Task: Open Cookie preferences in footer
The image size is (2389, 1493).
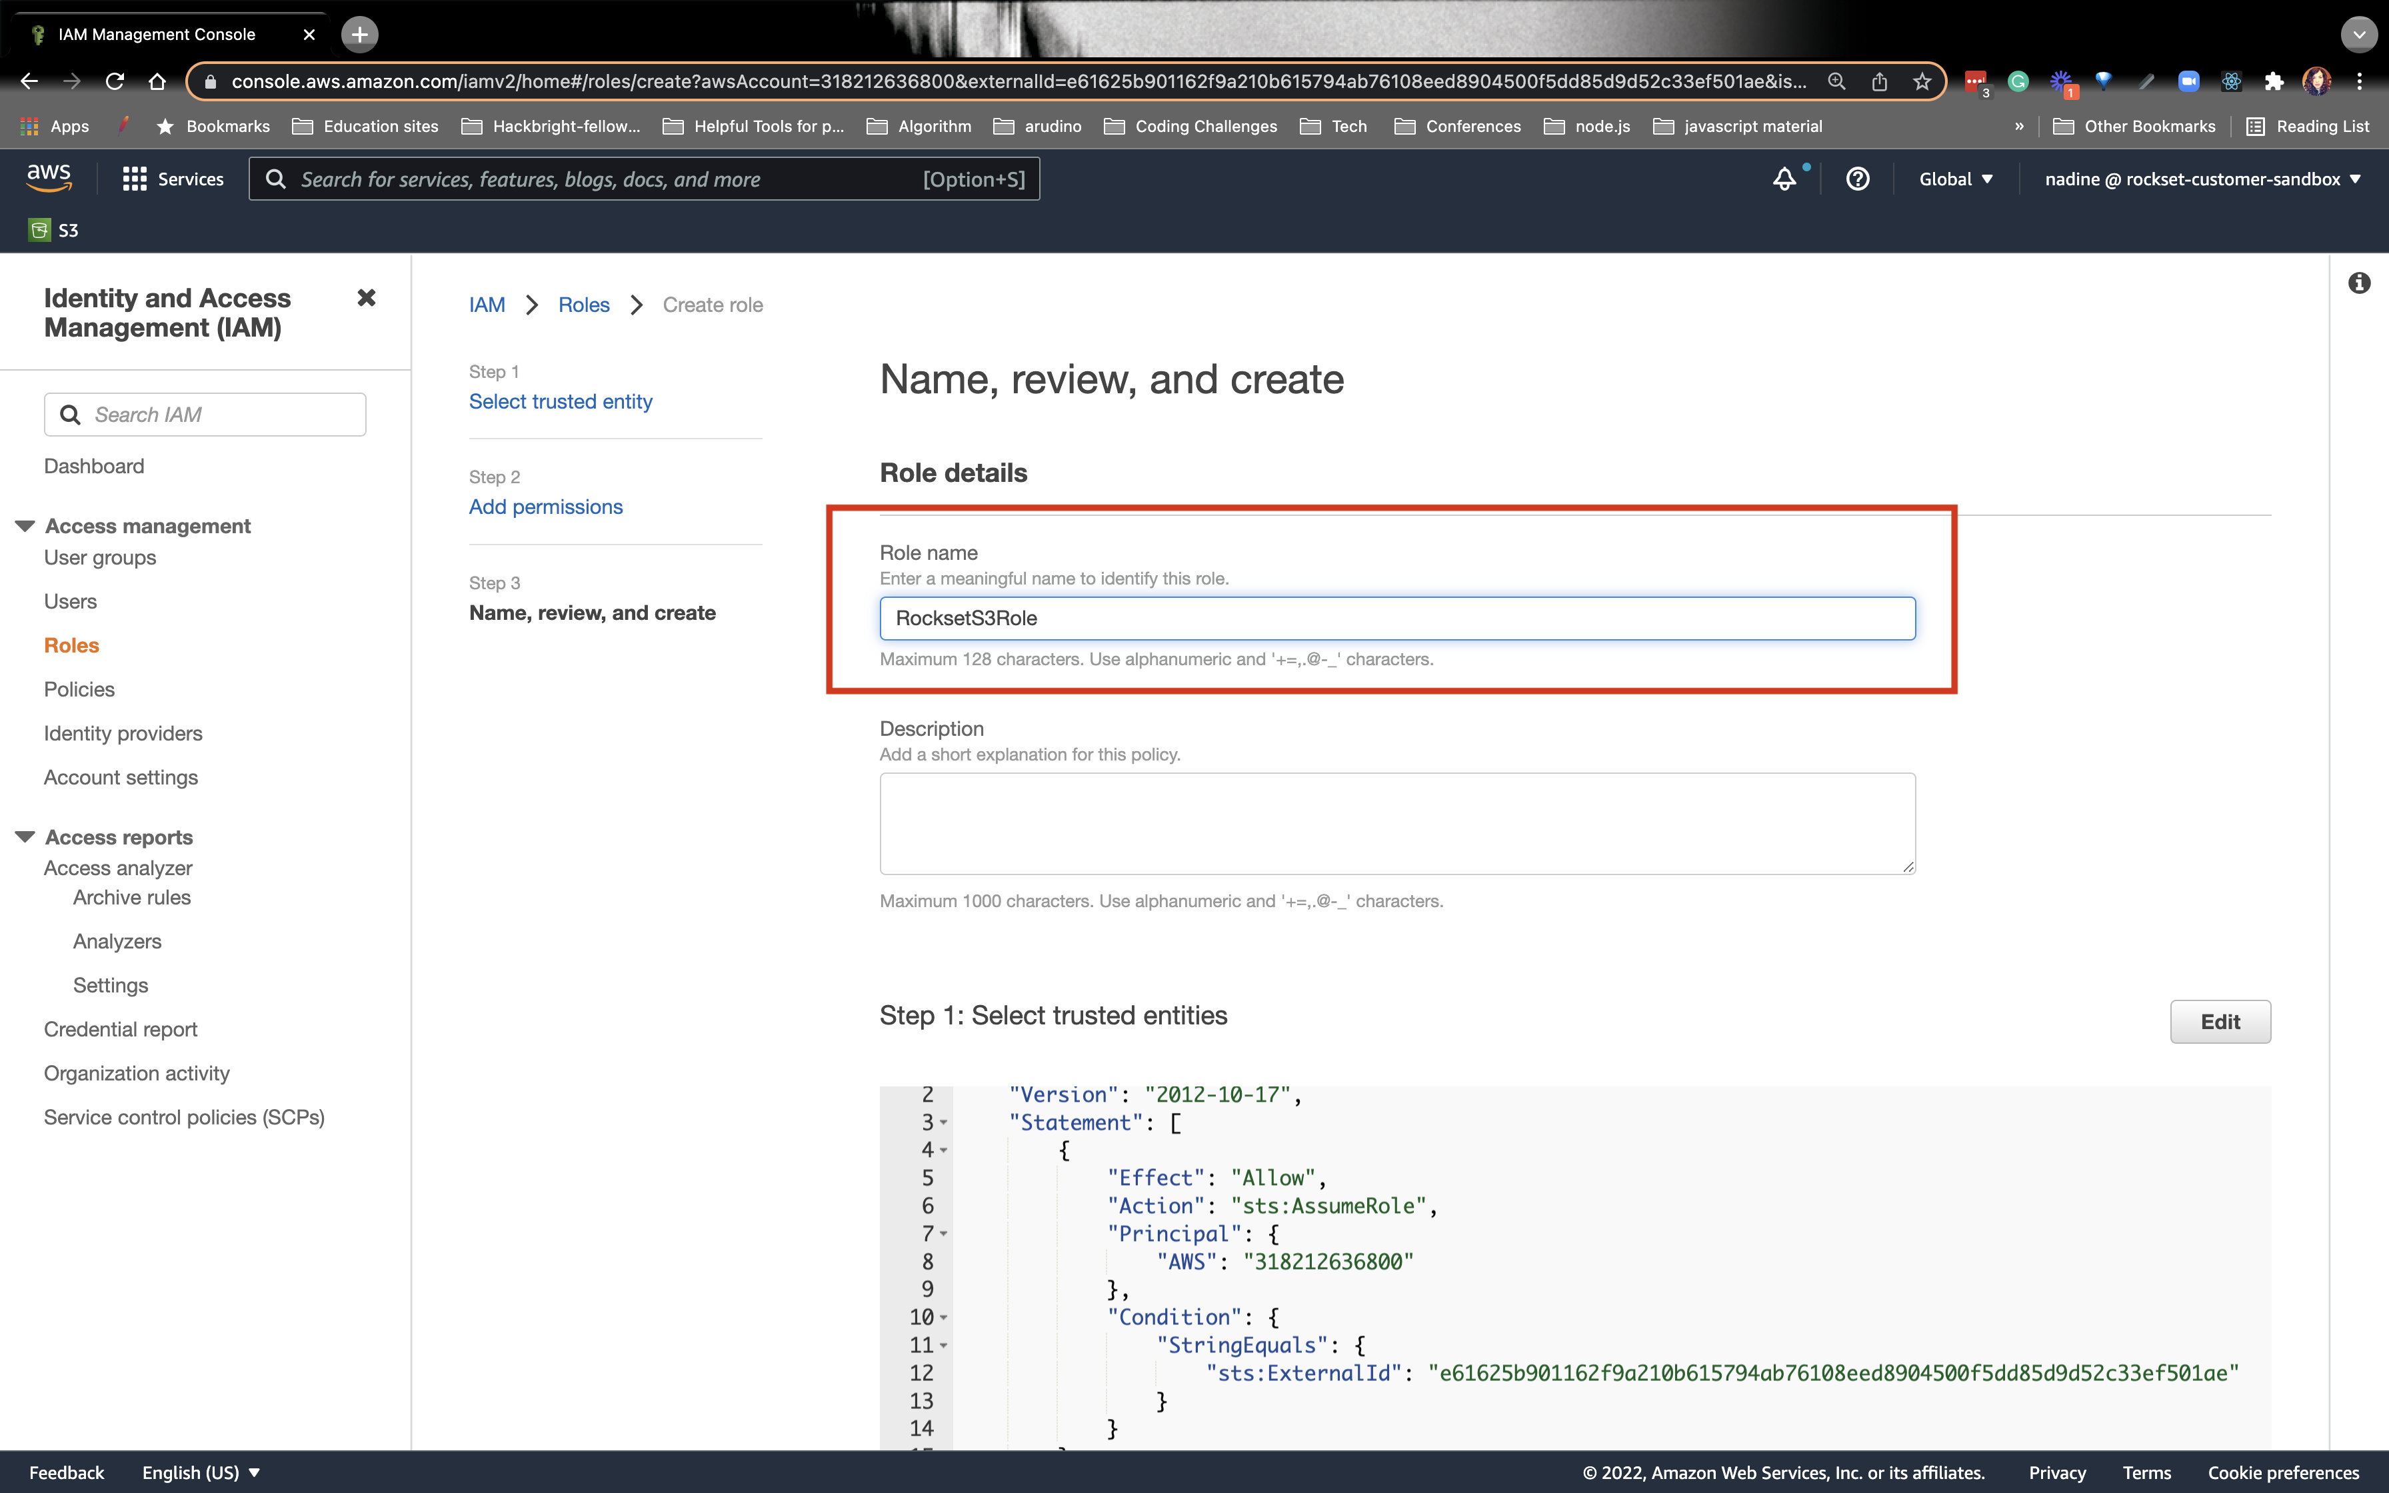Action: [2282, 1472]
